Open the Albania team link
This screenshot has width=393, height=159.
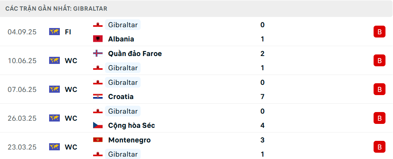tap(121, 39)
